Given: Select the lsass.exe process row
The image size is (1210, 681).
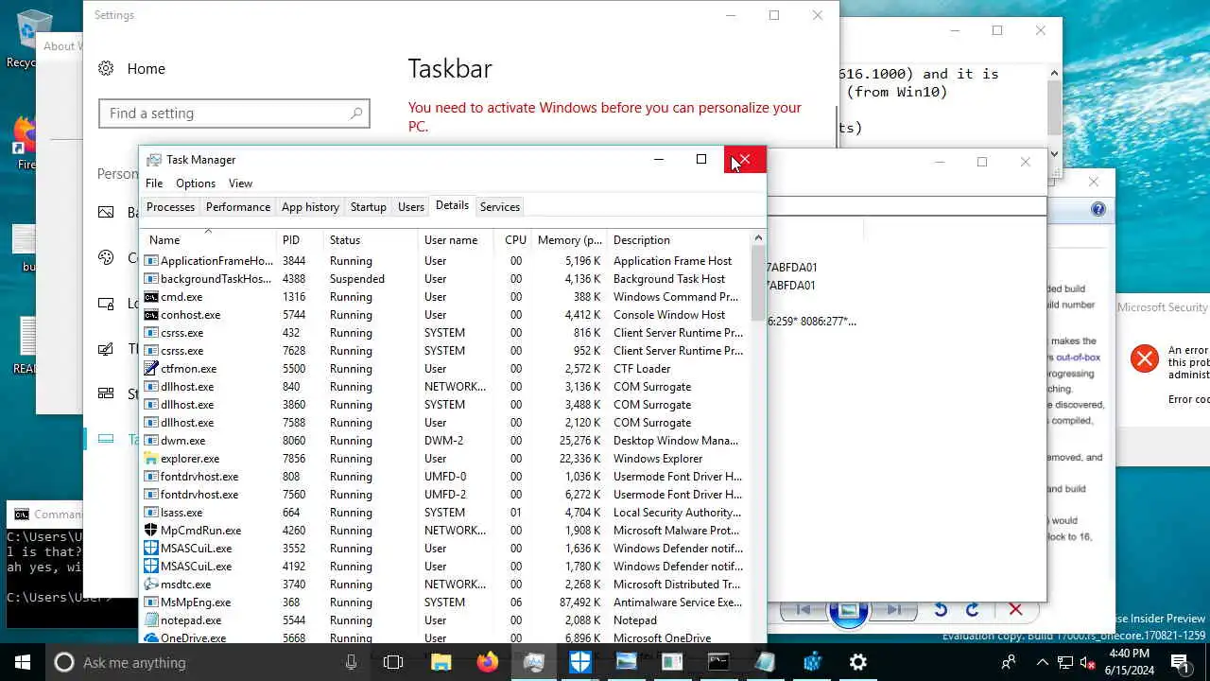Looking at the screenshot, I should [x=445, y=513].
